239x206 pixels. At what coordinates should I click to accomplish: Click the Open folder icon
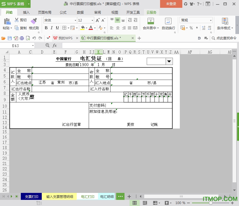pos(3,38)
